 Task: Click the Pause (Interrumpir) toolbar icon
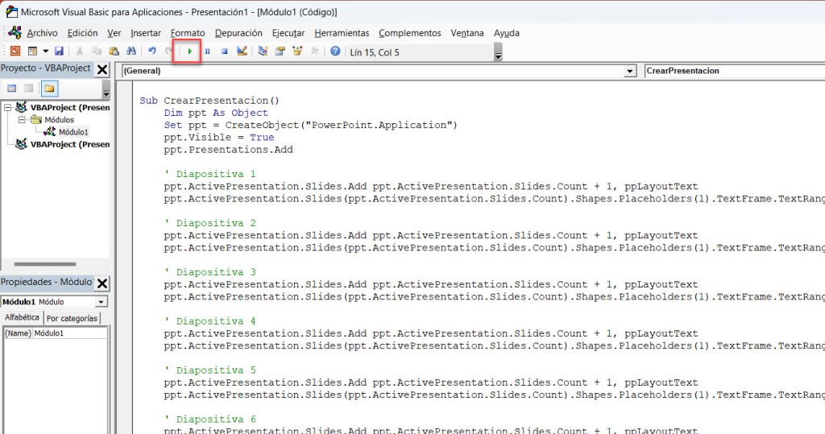(x=207, y=52)
